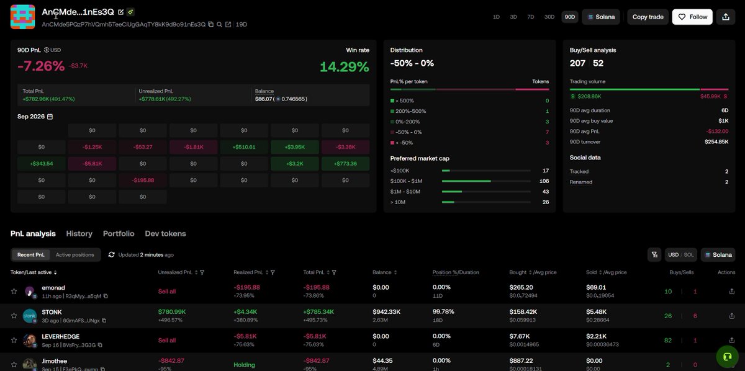Open the Sep 2026 calendar picker
The height and width of the screenshot is (371, 745).
point(50,117)
